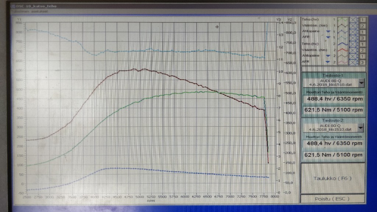Click the Poistu (ESC) button
Image resolution: width=377 pixels, height=212 pixels.
(332, 199)
